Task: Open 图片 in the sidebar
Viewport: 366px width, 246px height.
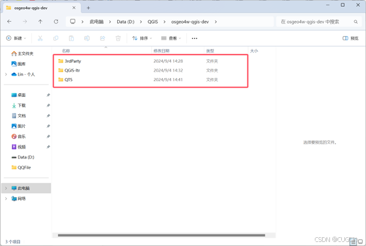Action: coord(19,126)
